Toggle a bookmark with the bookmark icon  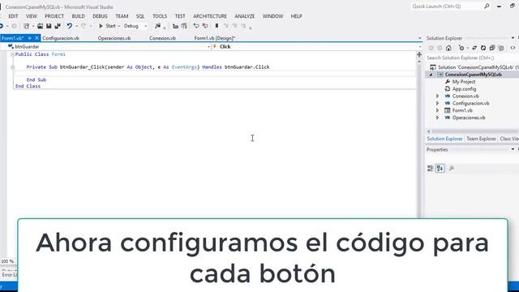217,26
